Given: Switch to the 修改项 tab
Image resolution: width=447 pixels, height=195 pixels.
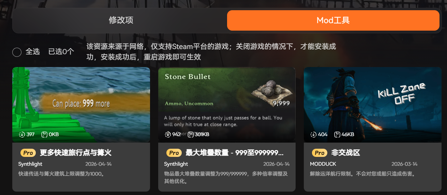Looking at the screenshot, I should click(x=121, y=20).
